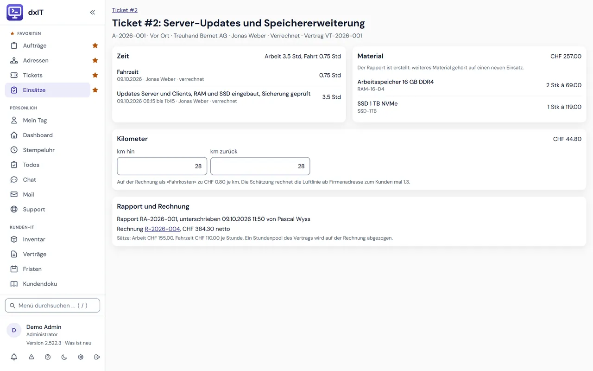This screenshot has height=371, width=593.
Task: Focus the Menü durchsuchen search field
Action: (52, 306)
